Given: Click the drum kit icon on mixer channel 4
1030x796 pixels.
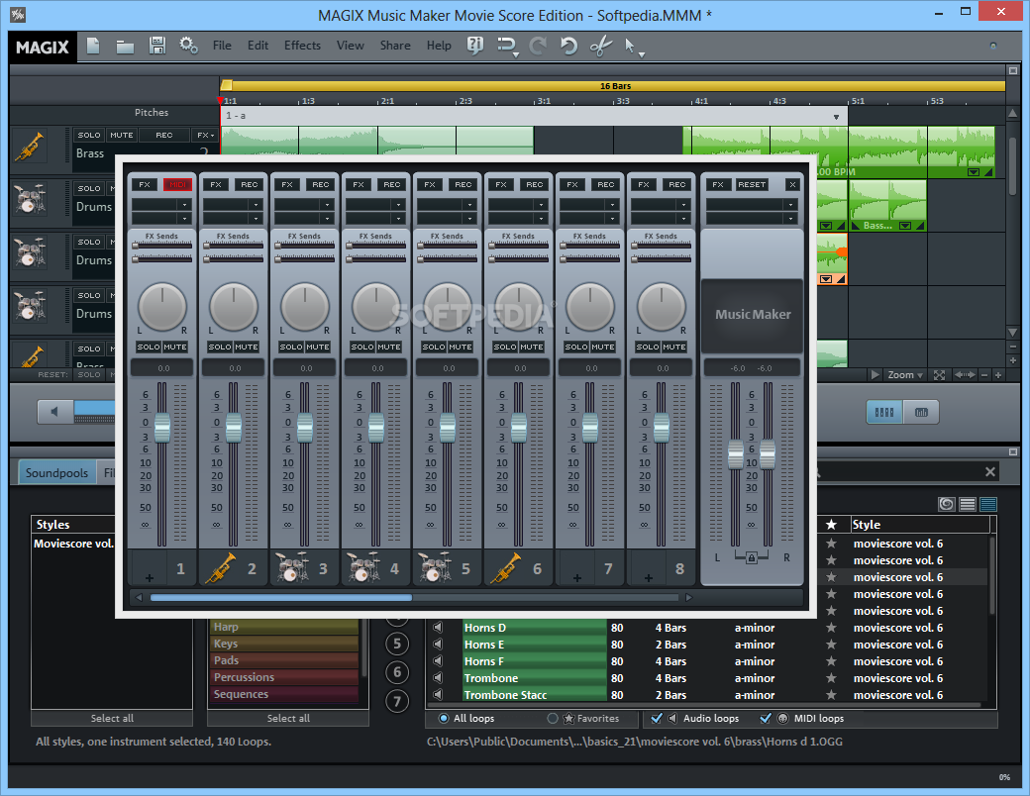Looking at the screenshot, I should click(362, 568).
